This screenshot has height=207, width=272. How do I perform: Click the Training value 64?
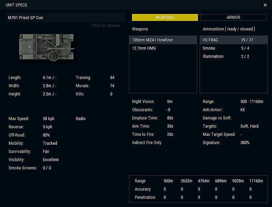tap(112, 78)
